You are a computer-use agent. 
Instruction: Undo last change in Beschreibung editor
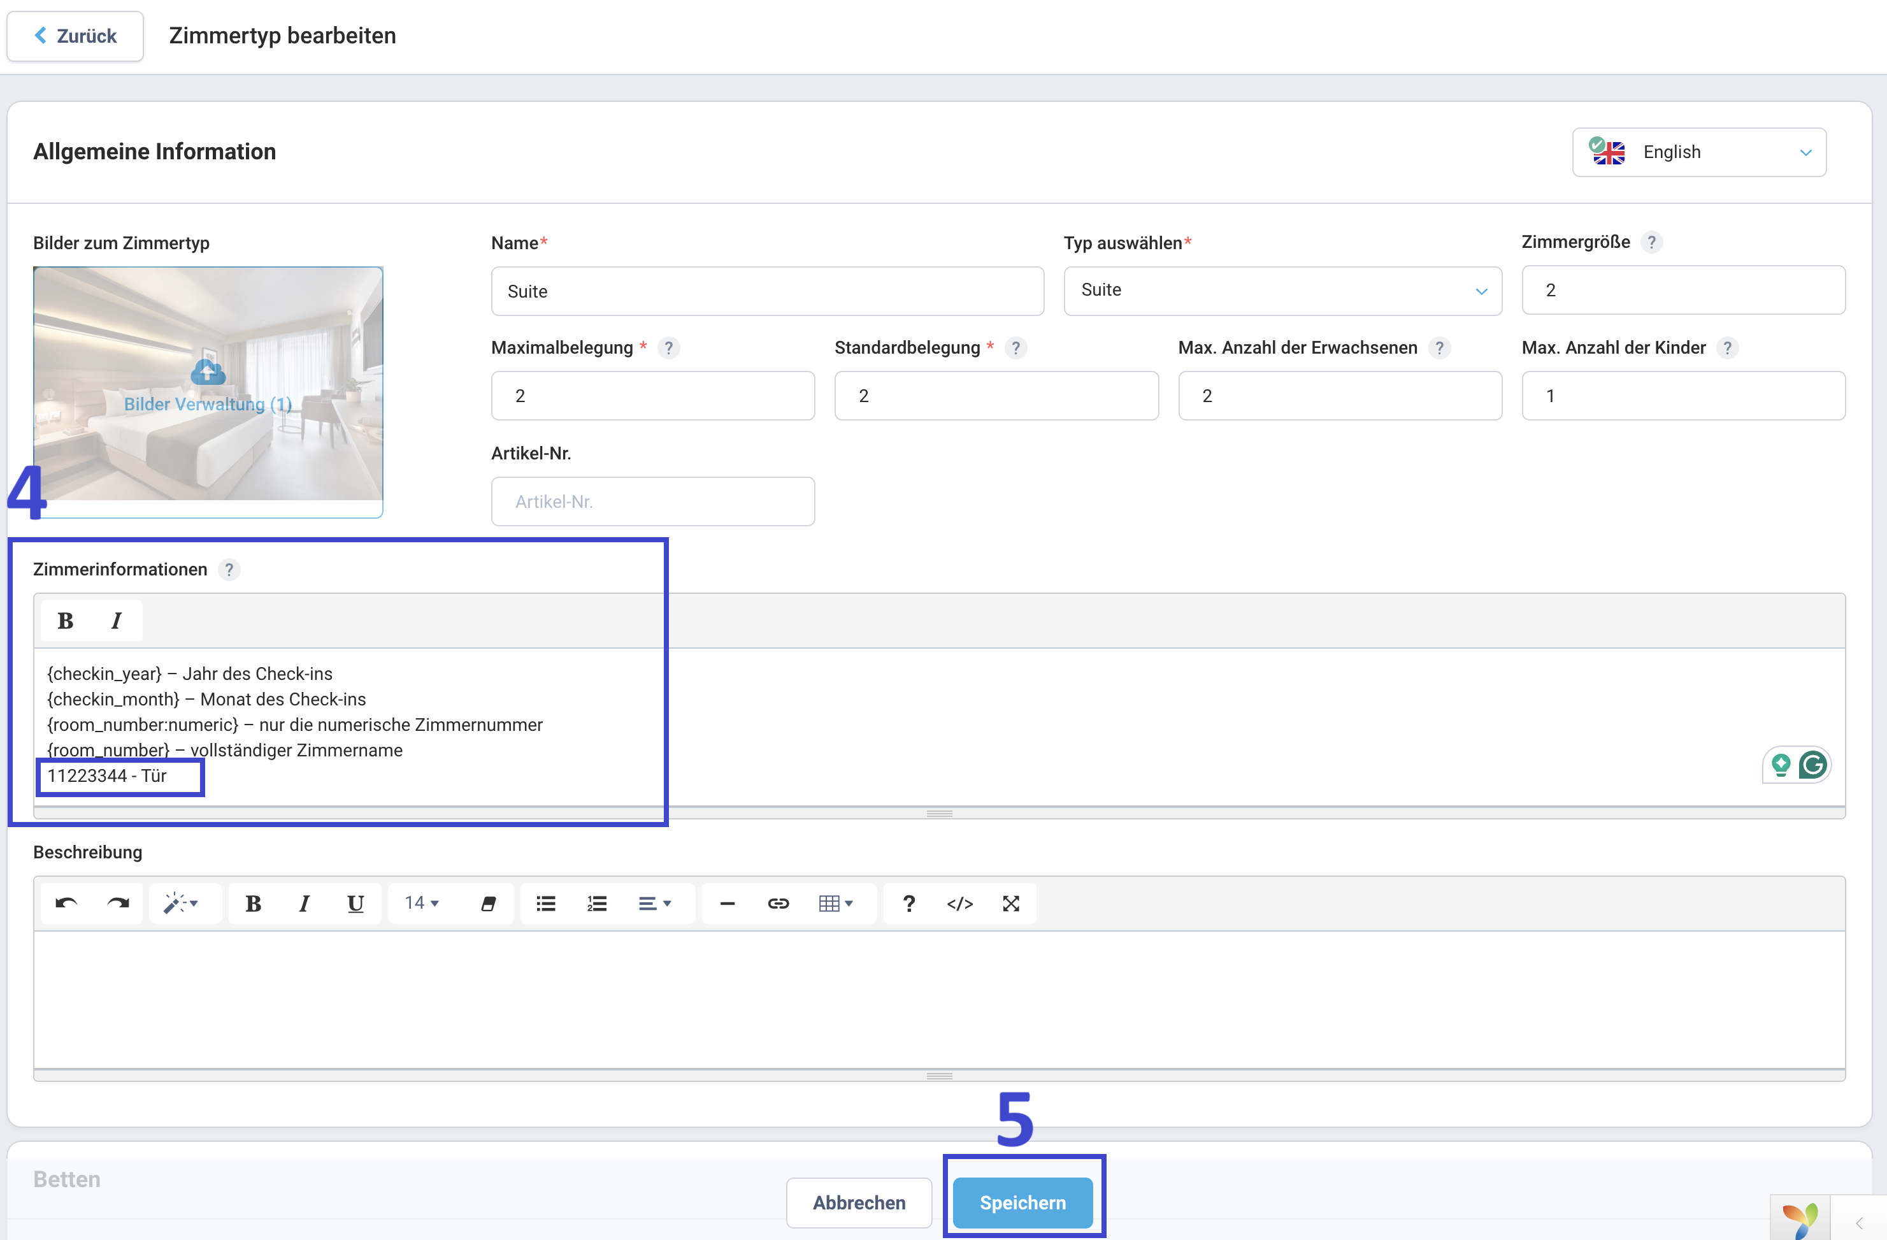[67, 903]
